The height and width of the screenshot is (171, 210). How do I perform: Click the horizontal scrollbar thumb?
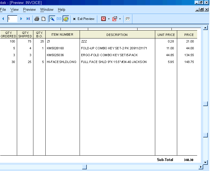tap(84, 167)
